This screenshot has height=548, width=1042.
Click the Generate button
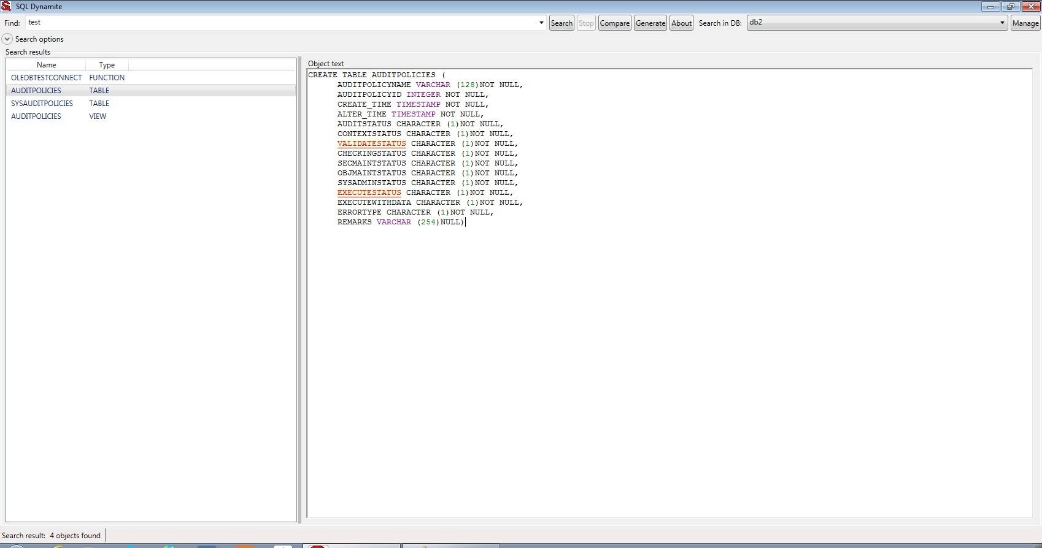(650, 23)
